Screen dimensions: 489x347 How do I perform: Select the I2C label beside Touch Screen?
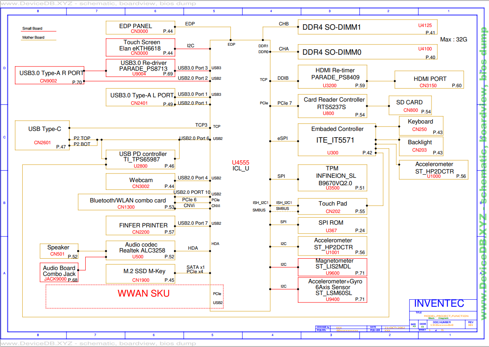(191, 46)
